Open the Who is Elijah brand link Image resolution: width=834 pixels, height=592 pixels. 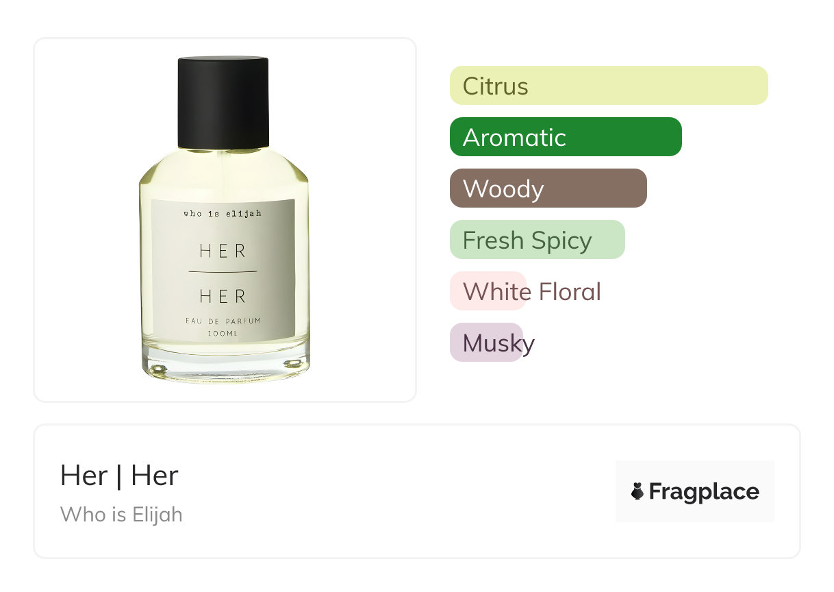click(x=121, y=515)
